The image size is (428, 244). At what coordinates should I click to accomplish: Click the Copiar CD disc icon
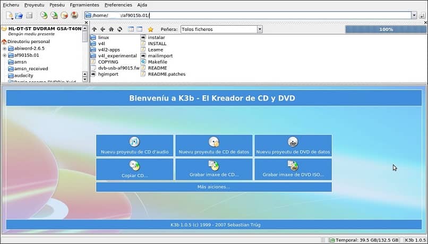point(134,165)
